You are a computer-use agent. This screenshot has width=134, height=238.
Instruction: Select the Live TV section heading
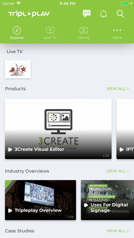(15, 52)
